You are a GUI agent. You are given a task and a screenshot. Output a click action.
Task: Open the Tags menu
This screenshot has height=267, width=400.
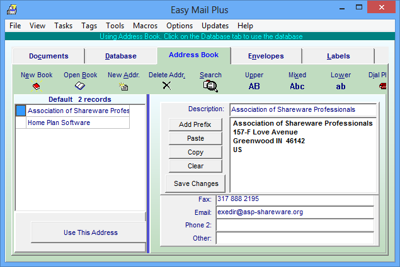89,26
